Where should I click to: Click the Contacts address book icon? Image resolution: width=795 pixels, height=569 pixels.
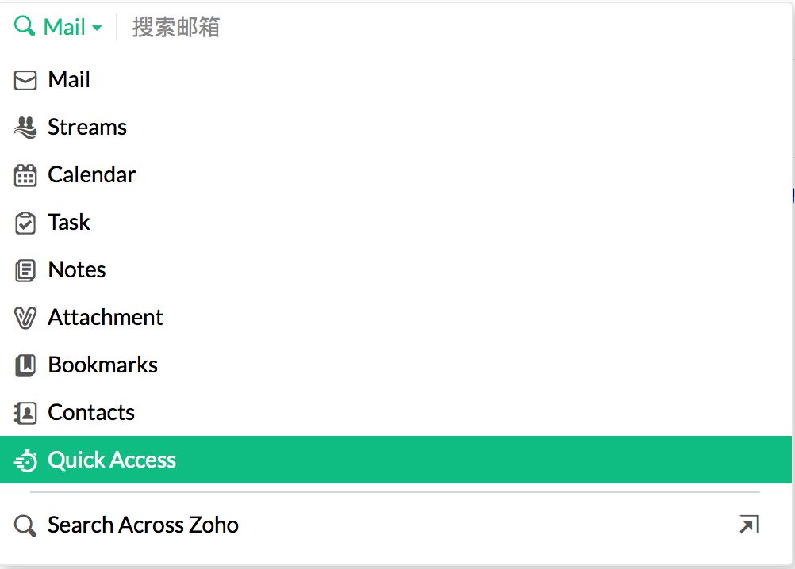tap(25, 413)
